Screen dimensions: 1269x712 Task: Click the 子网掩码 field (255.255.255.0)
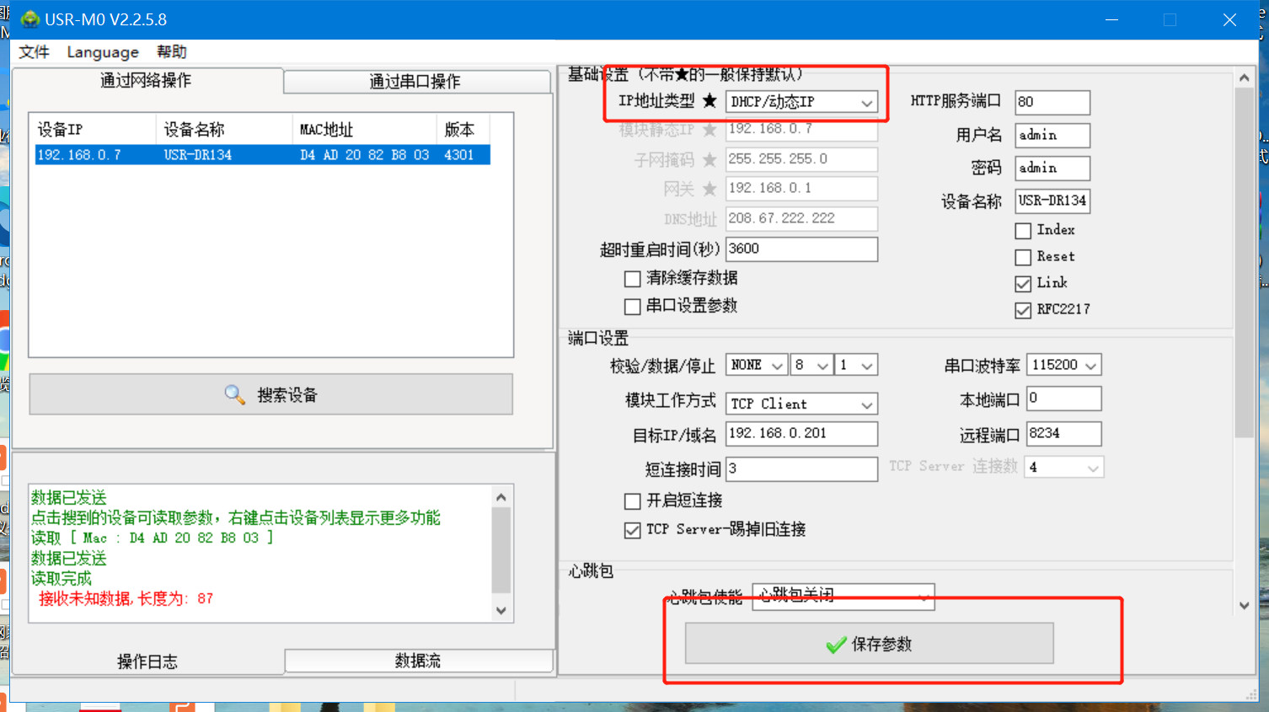(x=801, y=158)
